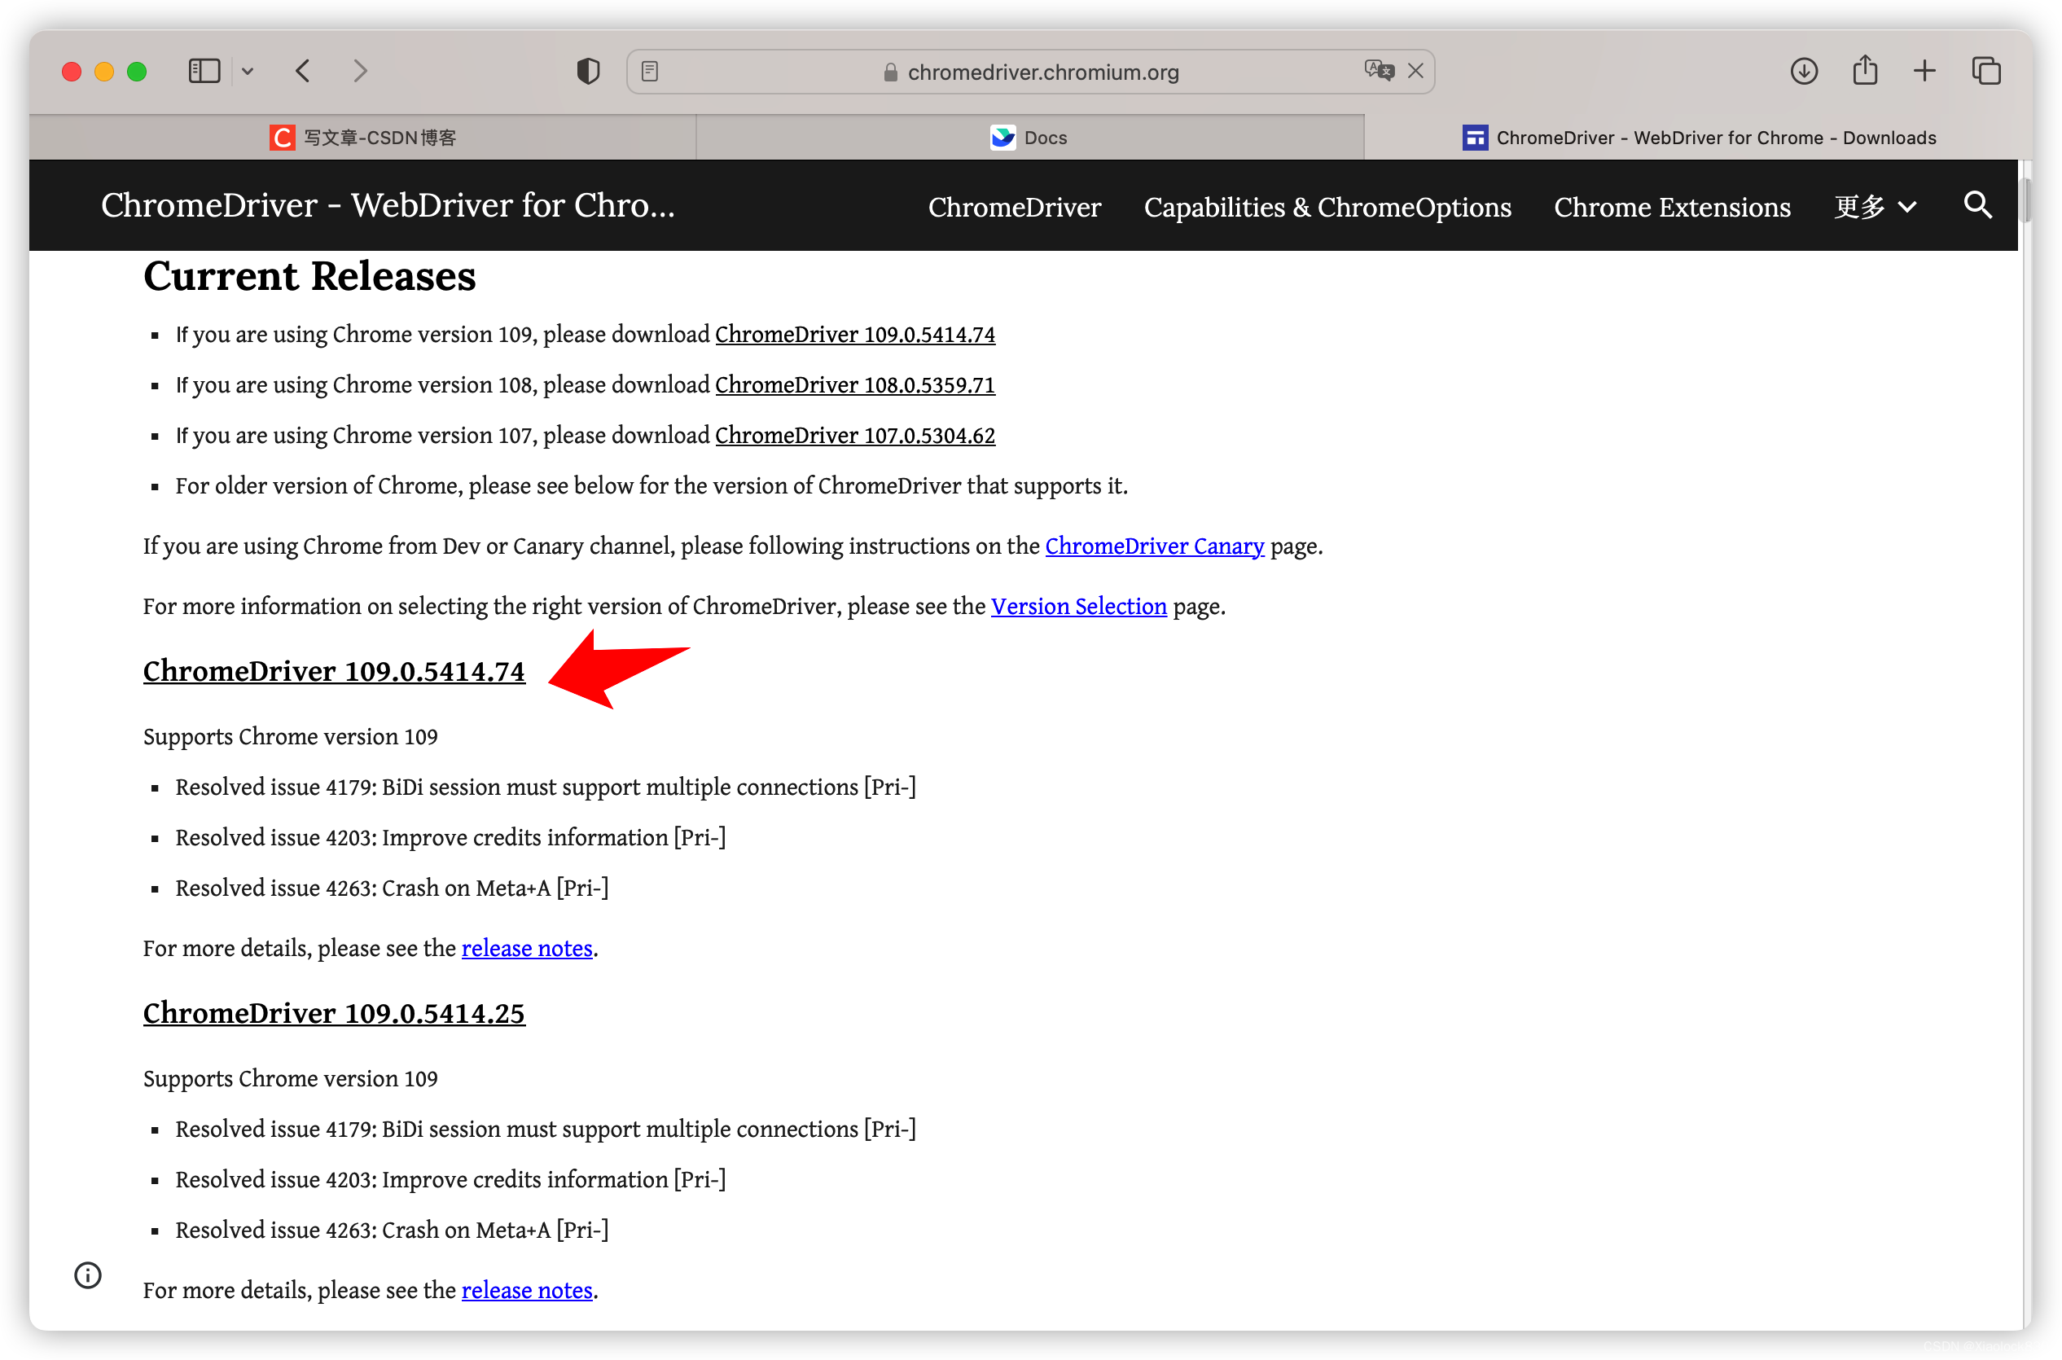Select Capabilities & ChromeOptions menu item
Image resolution: width=2062 pixels, height=1360 pixels.
(1327, 206)
